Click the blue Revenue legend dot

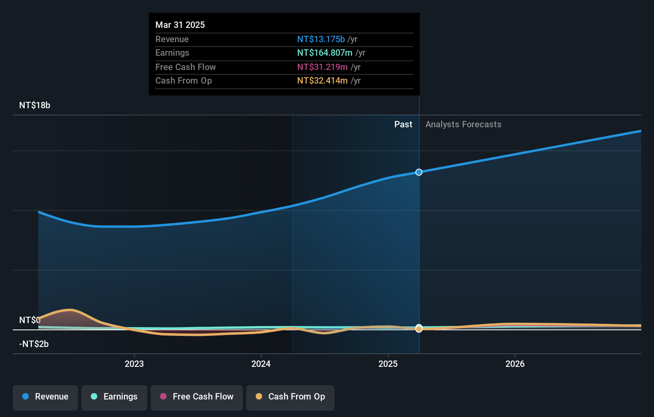pos(25,396)
